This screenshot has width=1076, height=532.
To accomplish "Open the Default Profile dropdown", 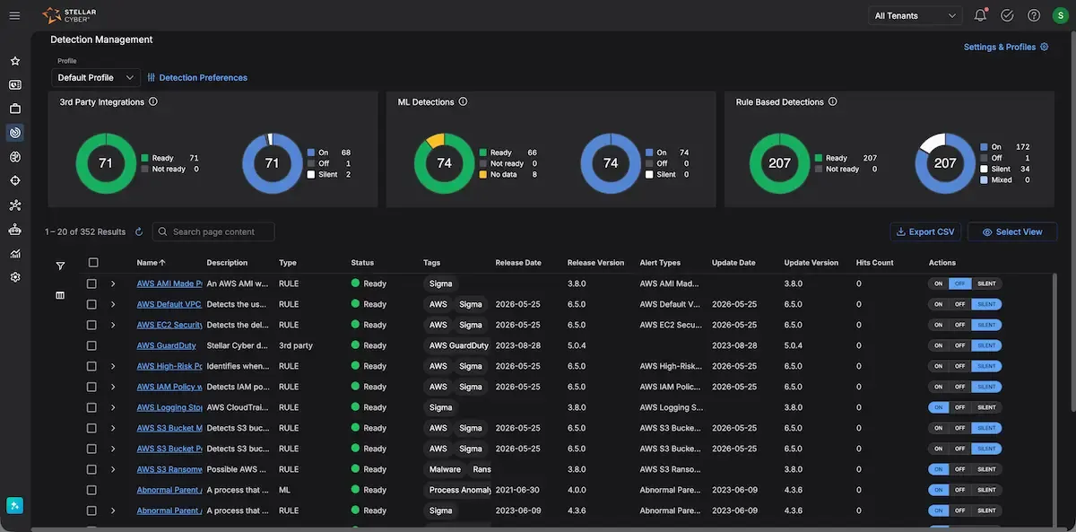I will point(96,77).
